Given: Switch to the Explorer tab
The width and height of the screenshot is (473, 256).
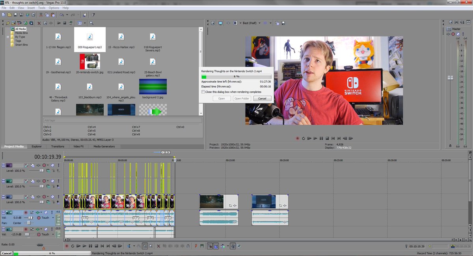Looking at the screenshot, I should (x=37, y=146).
